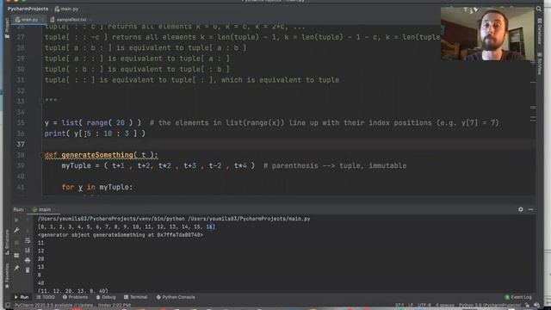Stop the running process square icon
The height and width of the screenshot is (310, 551).
(x=16, y=243)
